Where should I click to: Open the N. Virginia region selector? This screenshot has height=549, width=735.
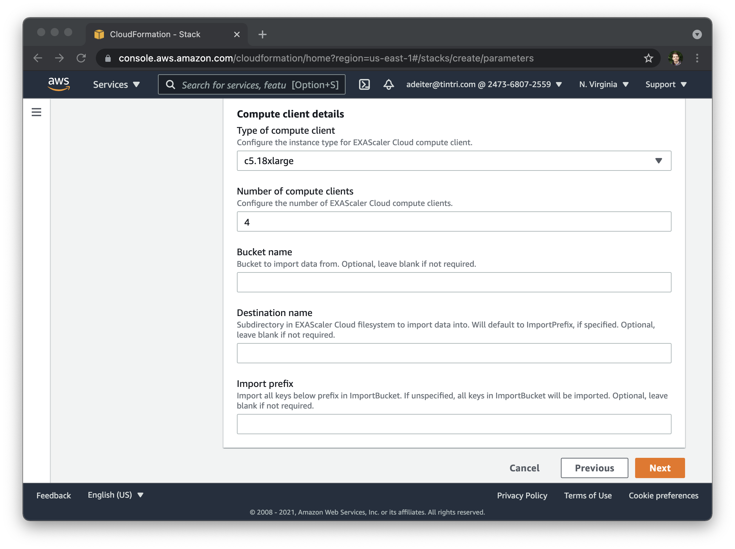(x=603, y=84)
